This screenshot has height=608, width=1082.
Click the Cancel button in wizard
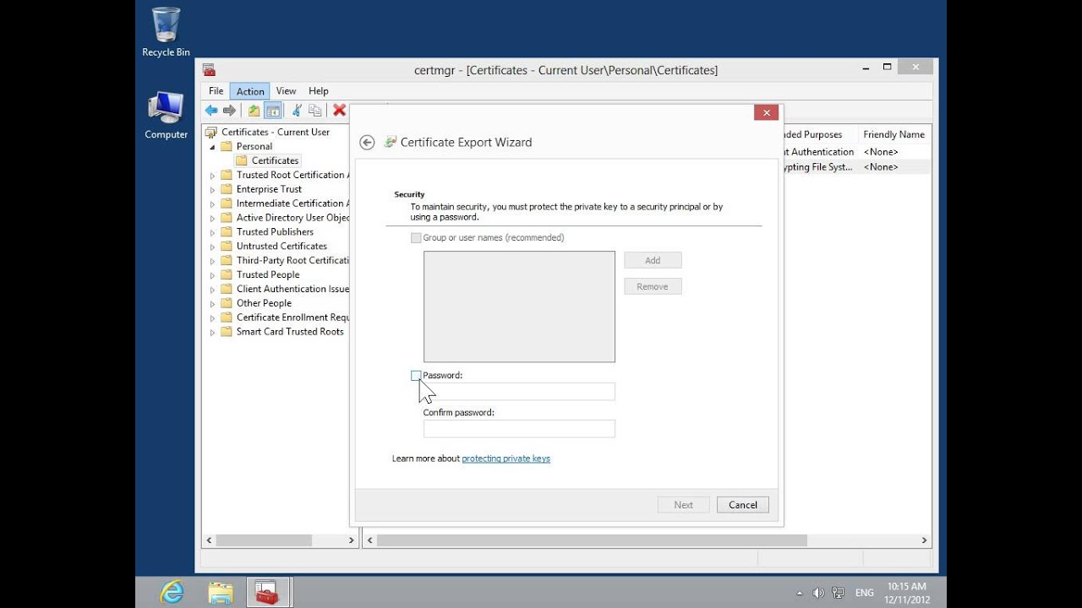[743, 505]
